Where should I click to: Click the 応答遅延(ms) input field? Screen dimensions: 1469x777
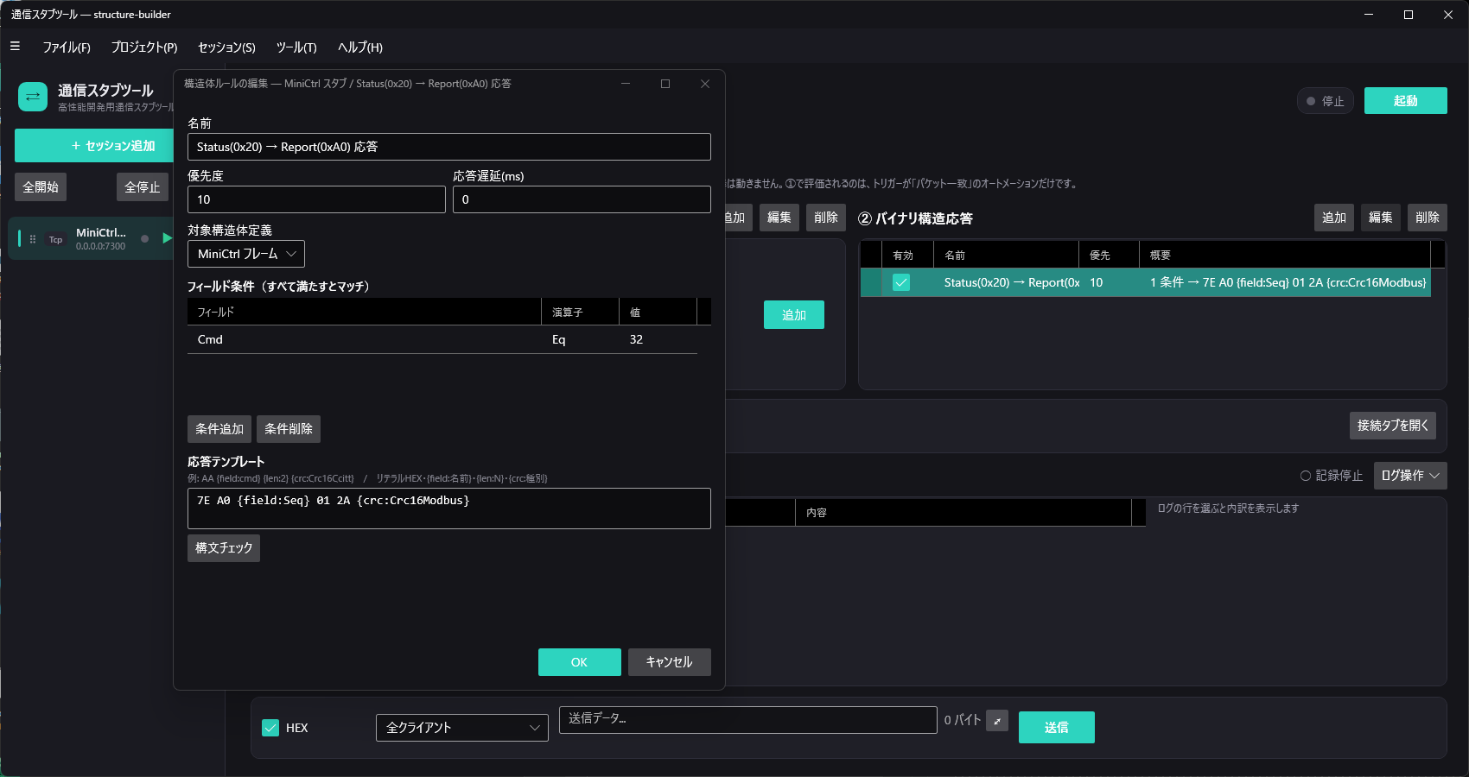pos(582,199)
